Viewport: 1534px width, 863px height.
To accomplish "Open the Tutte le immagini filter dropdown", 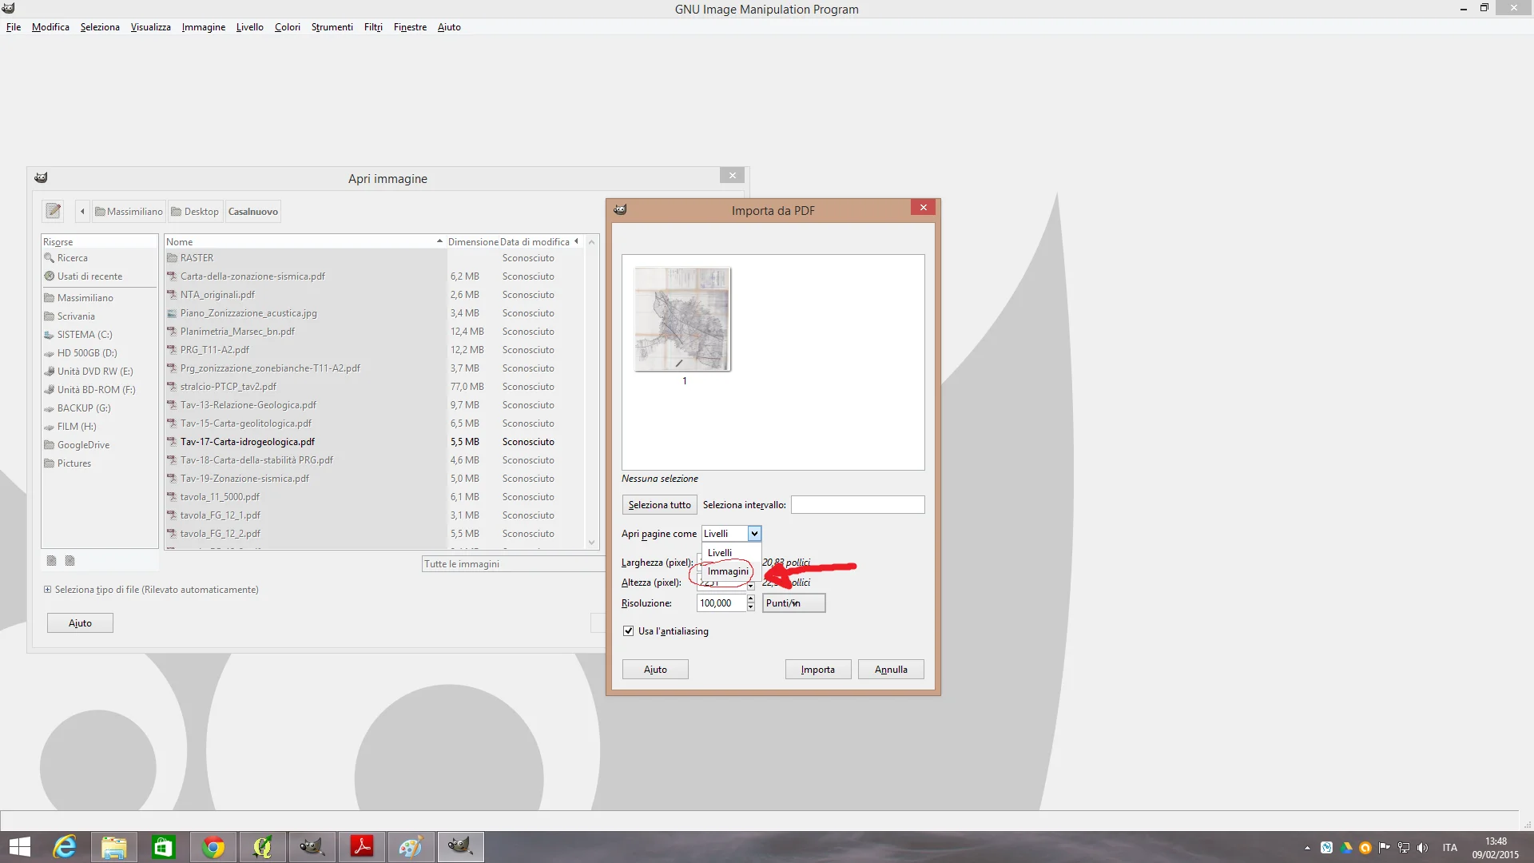I will pos(513,564).
